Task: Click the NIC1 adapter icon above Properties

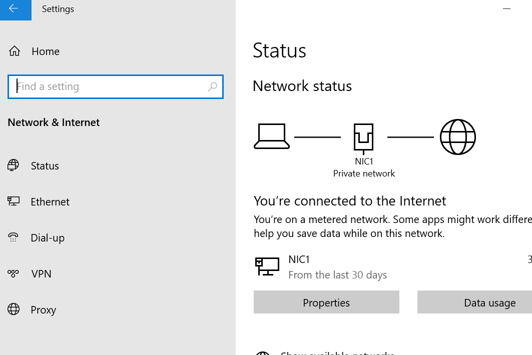Action: (x=267, y=266)
